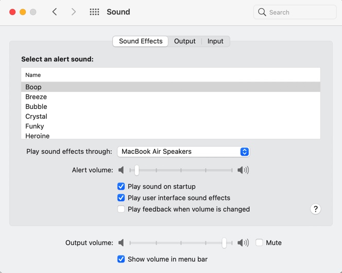Click the Search field
Screen dimensions: 342x273
(x=300, y=12)
